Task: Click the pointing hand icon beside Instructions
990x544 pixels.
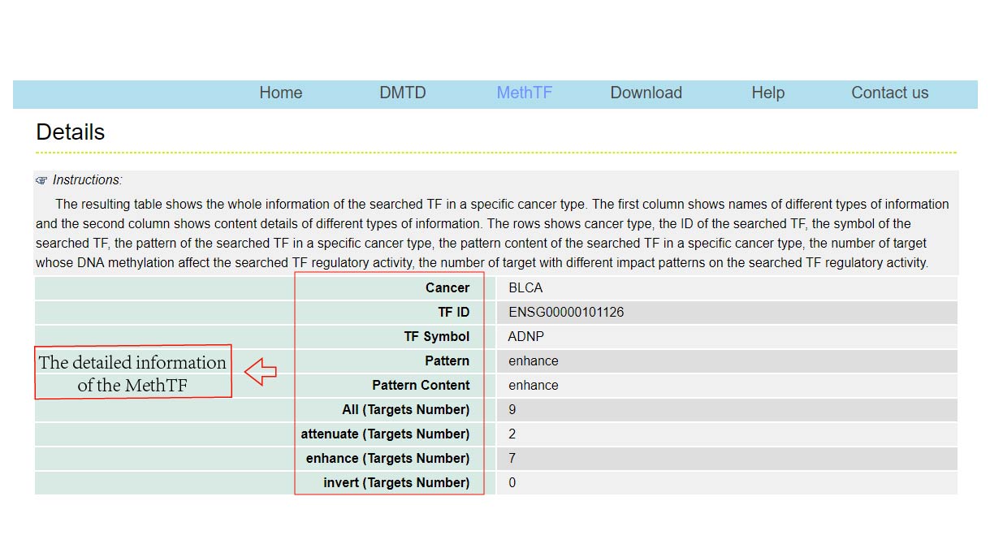Action: click(x=41, y=180)
